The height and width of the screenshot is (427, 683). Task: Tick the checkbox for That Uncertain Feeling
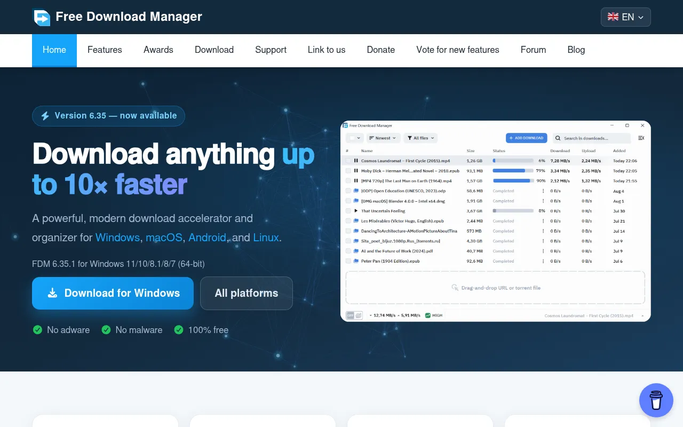348,211
